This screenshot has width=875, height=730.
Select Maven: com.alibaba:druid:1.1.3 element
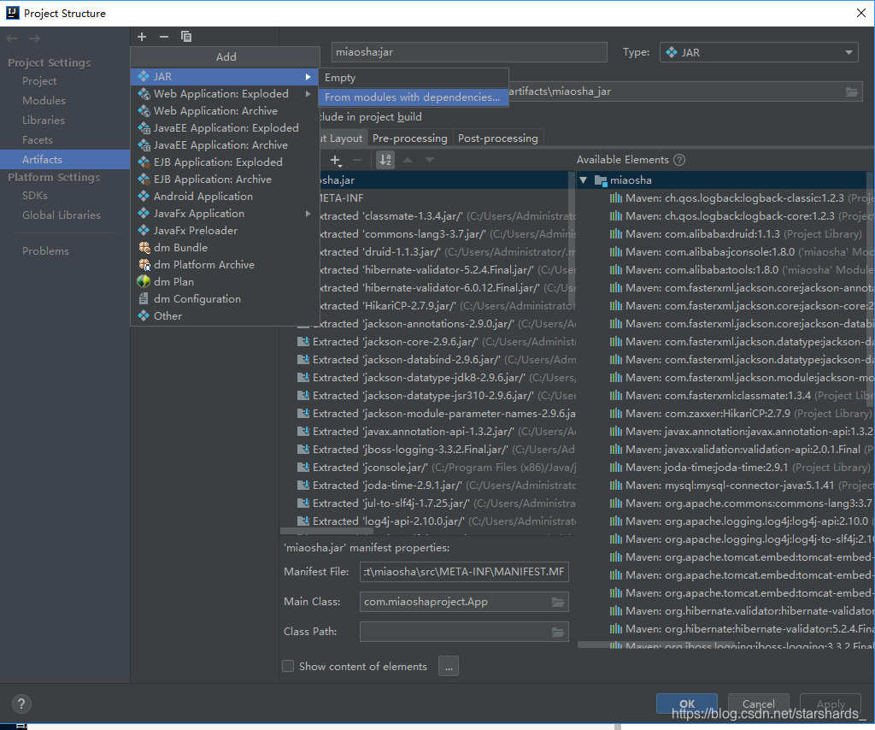736,234
